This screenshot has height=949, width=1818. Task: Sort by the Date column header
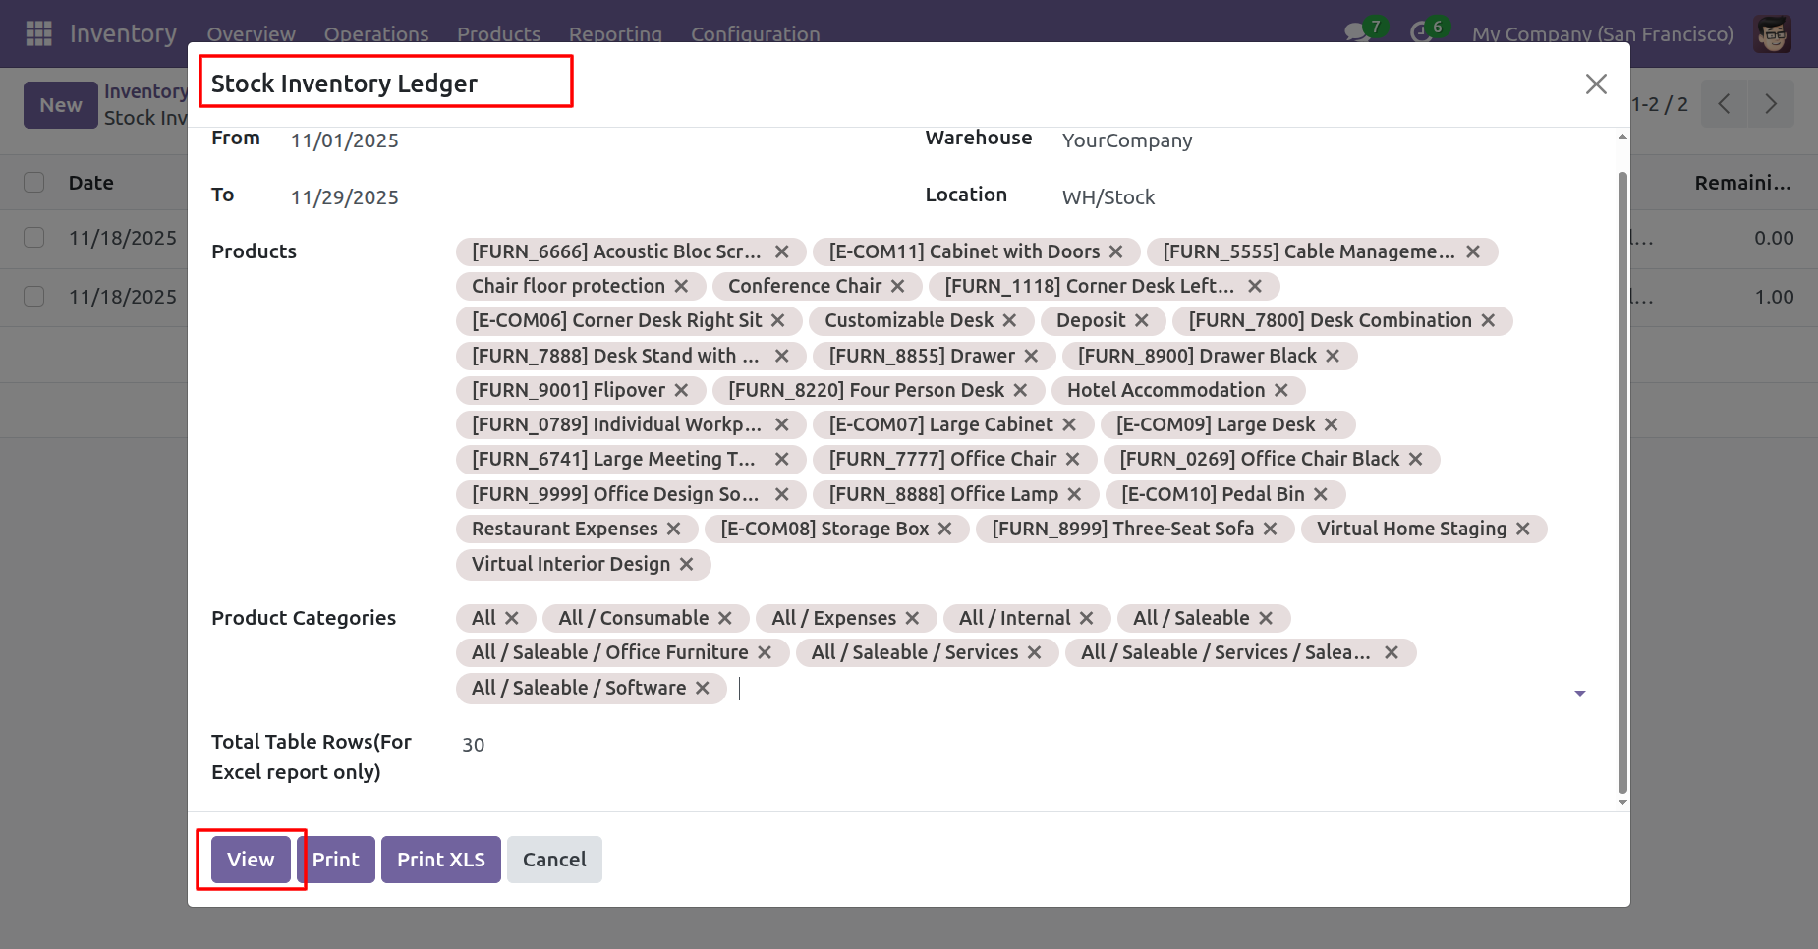pyautogui.click(x=91, y=183)
